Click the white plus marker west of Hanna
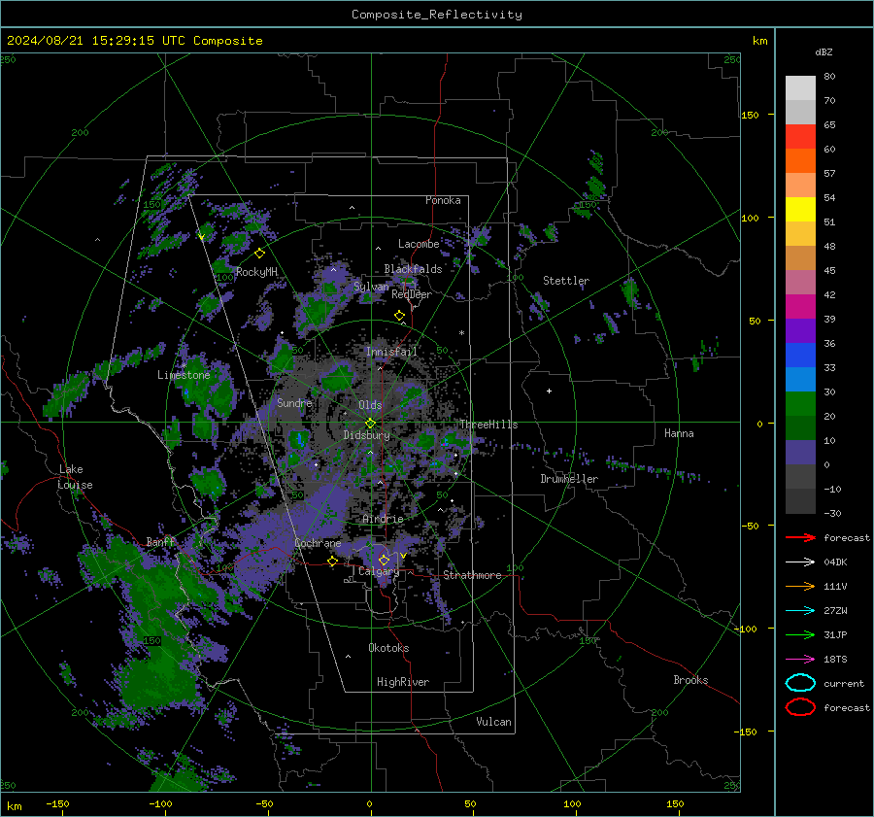This screenshot has width=874, height=817. (549, 391)
